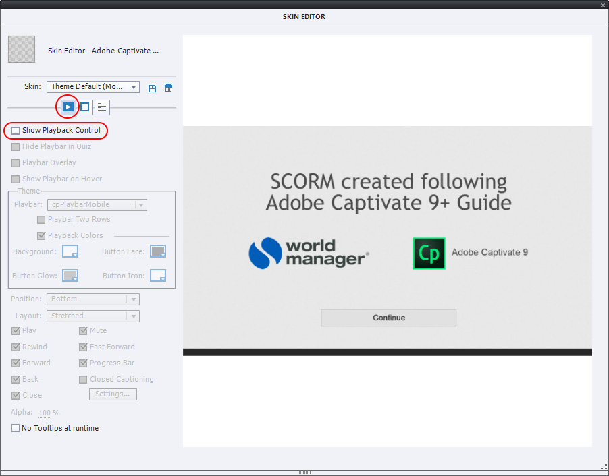Open the Button Glow color swatch
The height and width of the screenshot is (476, 609).
70,276
